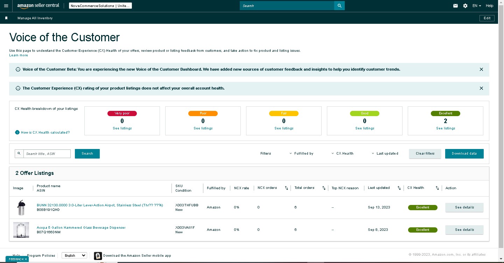Click SKU X003VAII1F
This screenshot has height=263, width=504.
click(x=185, y=228)
